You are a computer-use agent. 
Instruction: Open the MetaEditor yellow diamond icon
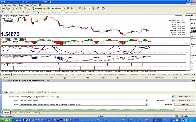point(45,8)
